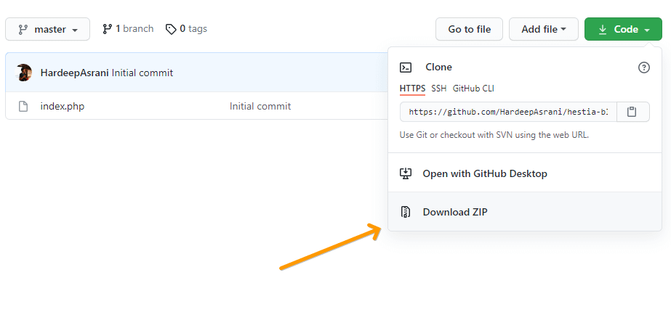Click the clone URL text field
The image size is (671, 320).
[x=507, y=112]
